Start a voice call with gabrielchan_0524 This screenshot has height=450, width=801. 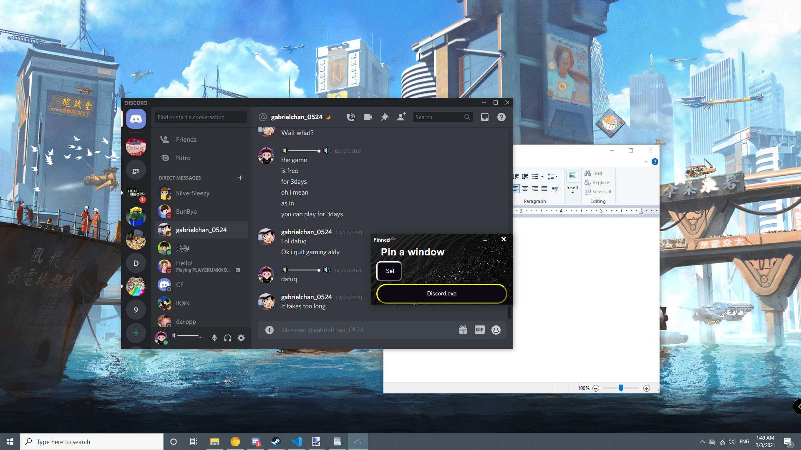coord(351,117)
